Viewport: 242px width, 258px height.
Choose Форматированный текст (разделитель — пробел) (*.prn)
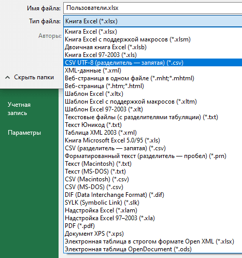(x=153, y=156)
